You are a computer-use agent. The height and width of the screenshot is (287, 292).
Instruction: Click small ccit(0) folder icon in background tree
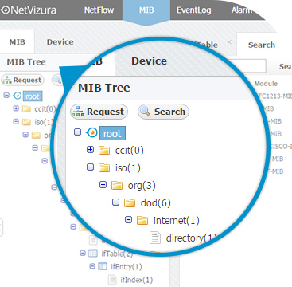click(26, 108)
